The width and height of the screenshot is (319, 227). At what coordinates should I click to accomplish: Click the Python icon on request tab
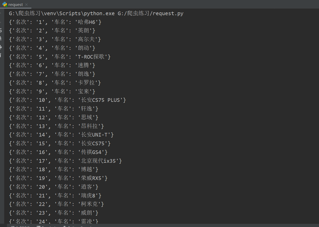point(5,4)
